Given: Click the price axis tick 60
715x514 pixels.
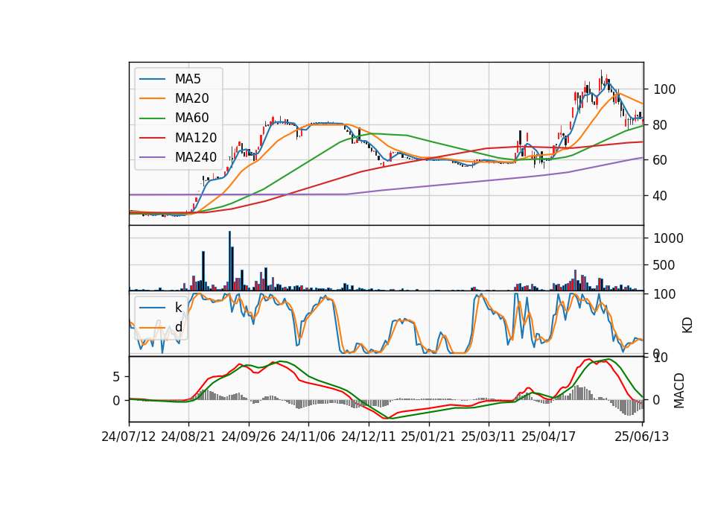Looking at the screenshot, I should [661, 160].
